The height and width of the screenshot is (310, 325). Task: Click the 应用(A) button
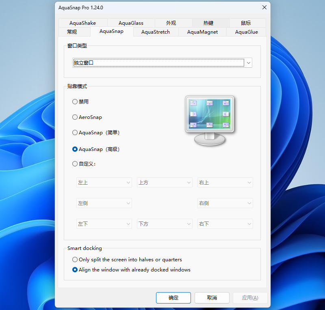pyautogui.click(x=250, y=298)
